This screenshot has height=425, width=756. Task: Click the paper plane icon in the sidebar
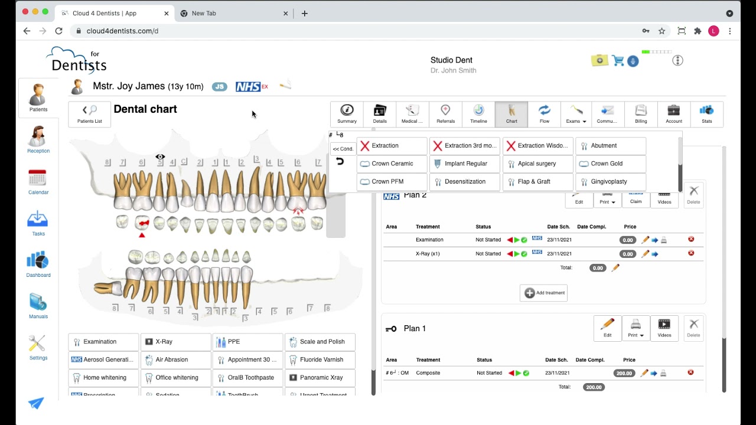tap(36, 403)
